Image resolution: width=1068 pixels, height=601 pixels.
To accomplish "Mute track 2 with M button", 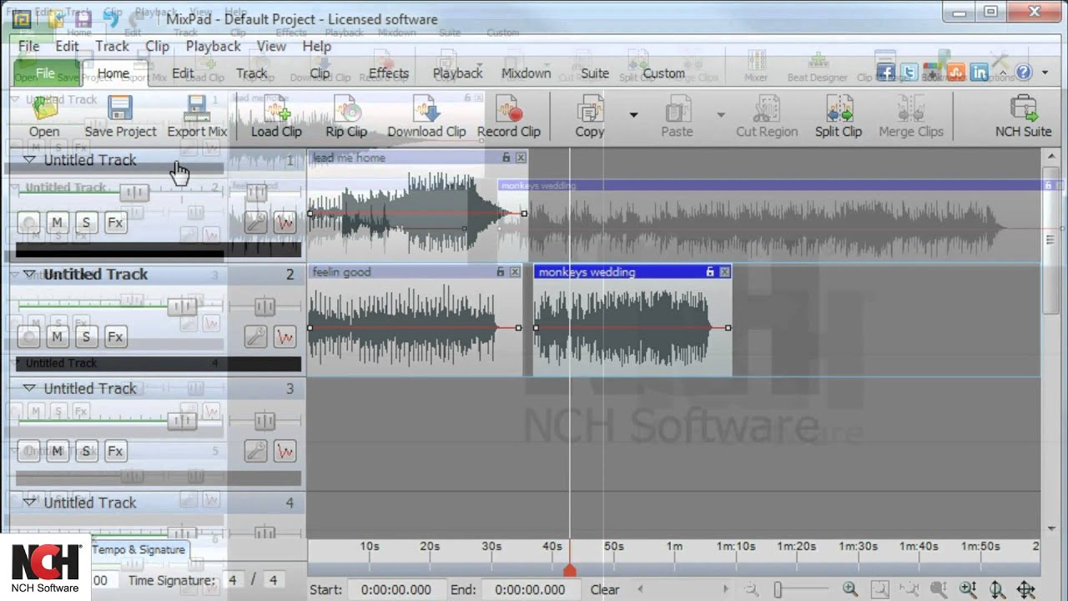I will coord(57,337).
